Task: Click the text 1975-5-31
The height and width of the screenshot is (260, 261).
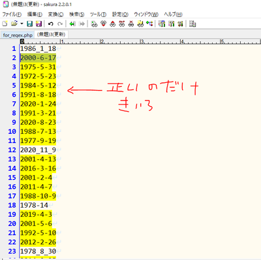Action: pyautogui.click(x=38, y=67)
